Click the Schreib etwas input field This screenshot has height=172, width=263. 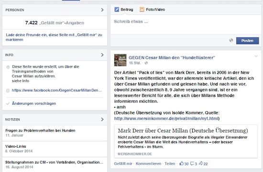186,24
